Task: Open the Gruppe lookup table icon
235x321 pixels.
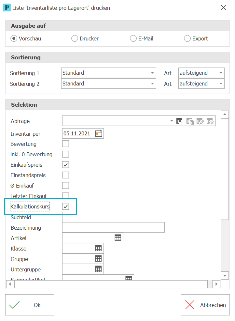Action: (98, 259)
